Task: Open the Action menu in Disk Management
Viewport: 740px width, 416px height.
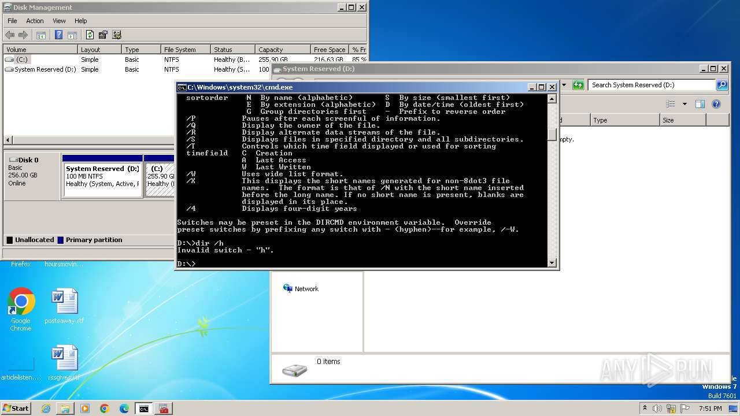Action: [35, 21]
